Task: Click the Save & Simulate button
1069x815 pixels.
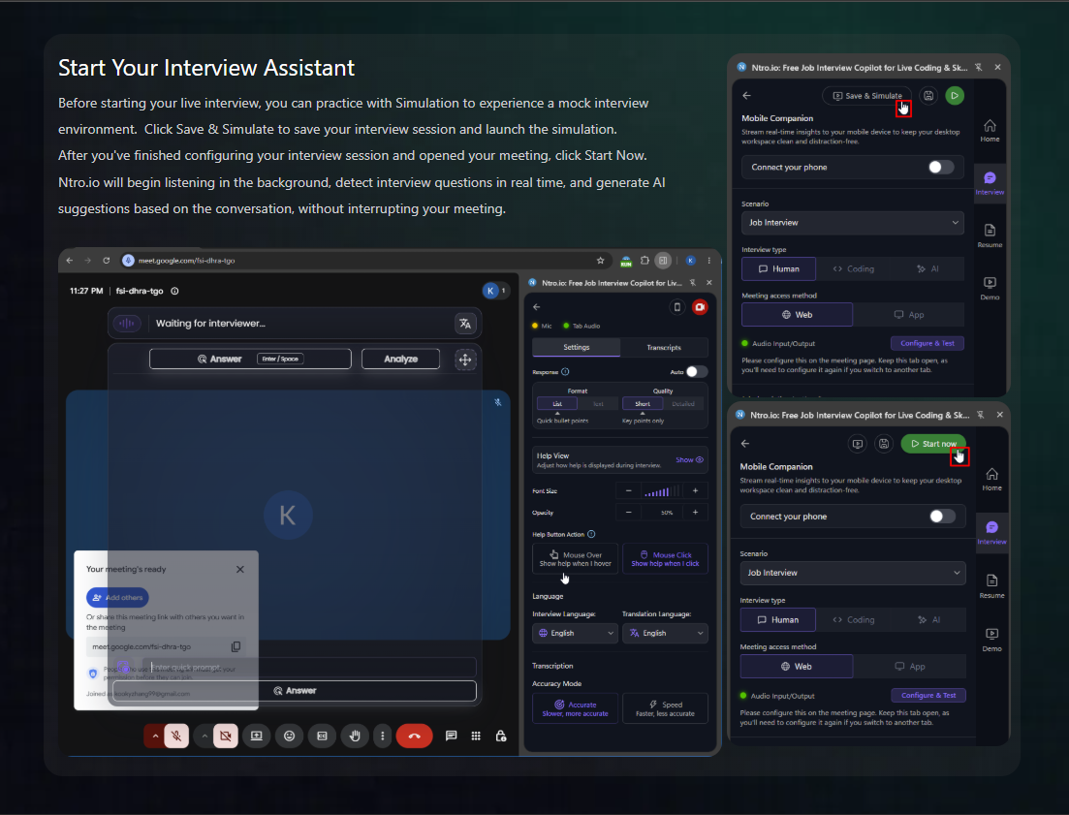Action: pyautogui.click(x=867, y=96)
